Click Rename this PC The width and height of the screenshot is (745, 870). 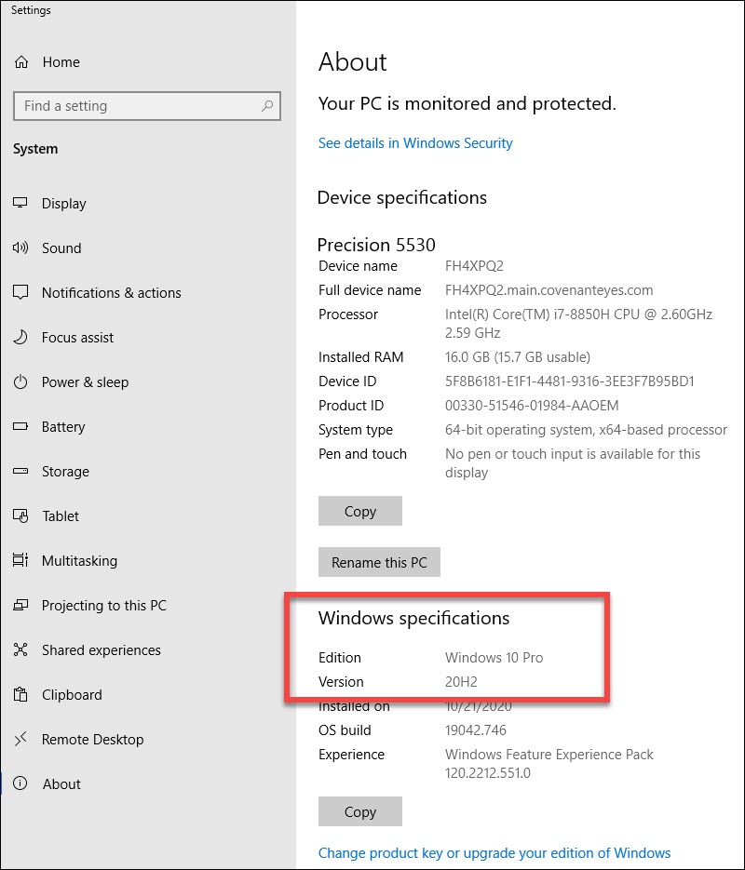(379, 562)
